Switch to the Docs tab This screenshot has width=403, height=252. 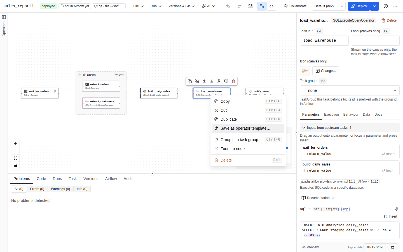[x=378, y=115]
